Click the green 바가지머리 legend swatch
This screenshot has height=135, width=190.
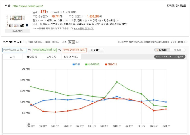[x=86, y=65]
